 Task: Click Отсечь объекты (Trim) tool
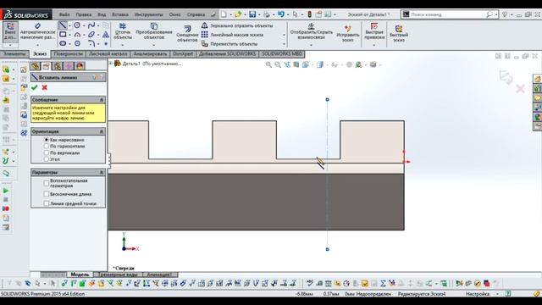(123, 31)
